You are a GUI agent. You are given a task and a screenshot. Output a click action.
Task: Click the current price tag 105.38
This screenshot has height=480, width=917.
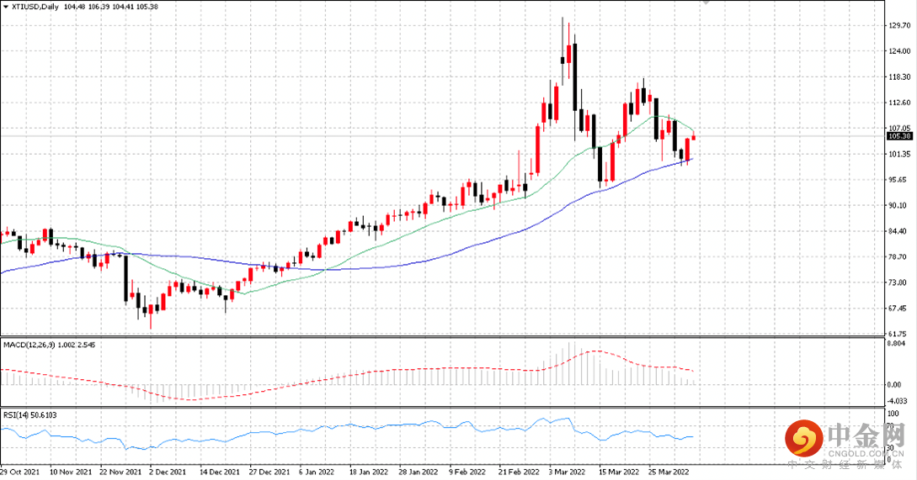[x=899, y=136]
